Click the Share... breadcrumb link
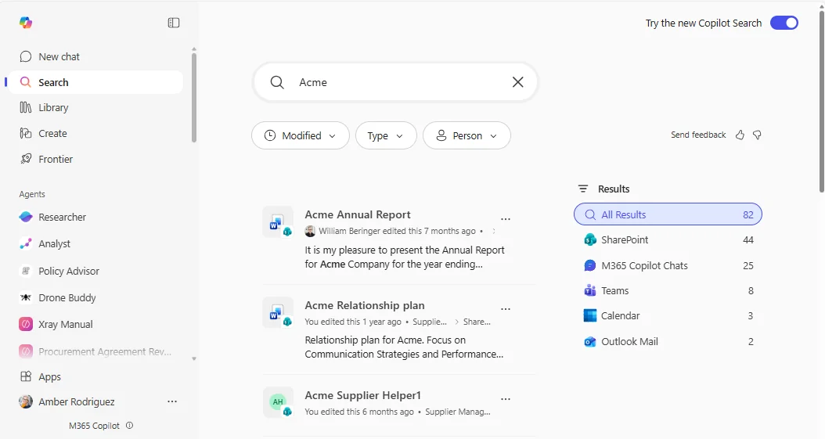This screenshot has height=439, width=825. point(477,322)
